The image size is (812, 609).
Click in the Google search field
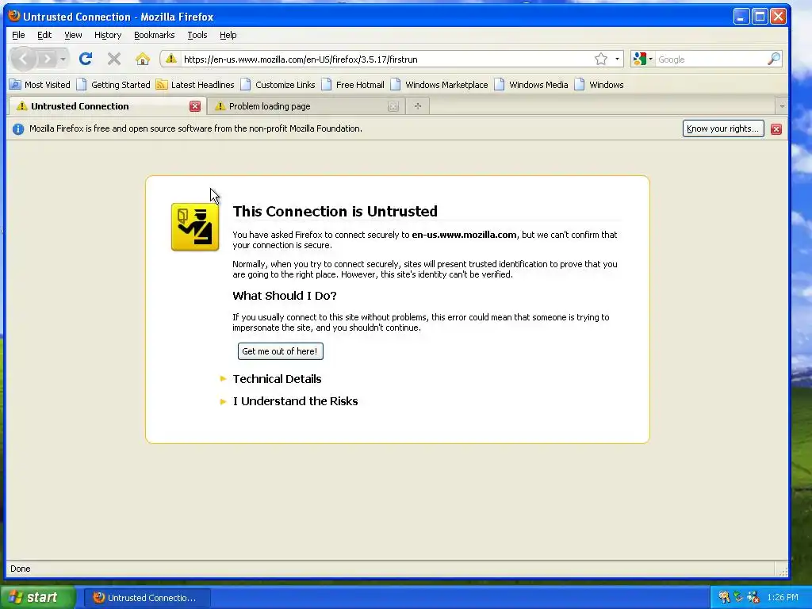click(x=710, y=59)
